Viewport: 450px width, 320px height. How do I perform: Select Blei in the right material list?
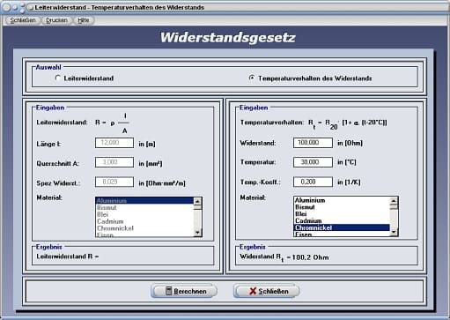point(342,214)
